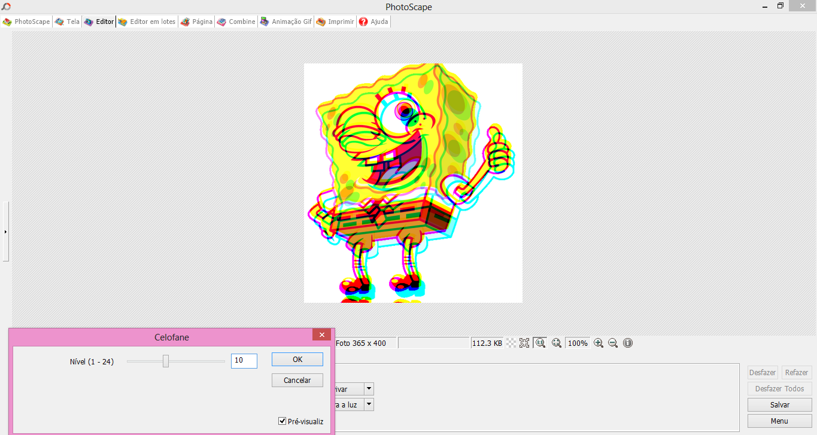Switch to the Tela tab
The image size is (817, 435).
point(67,22)
